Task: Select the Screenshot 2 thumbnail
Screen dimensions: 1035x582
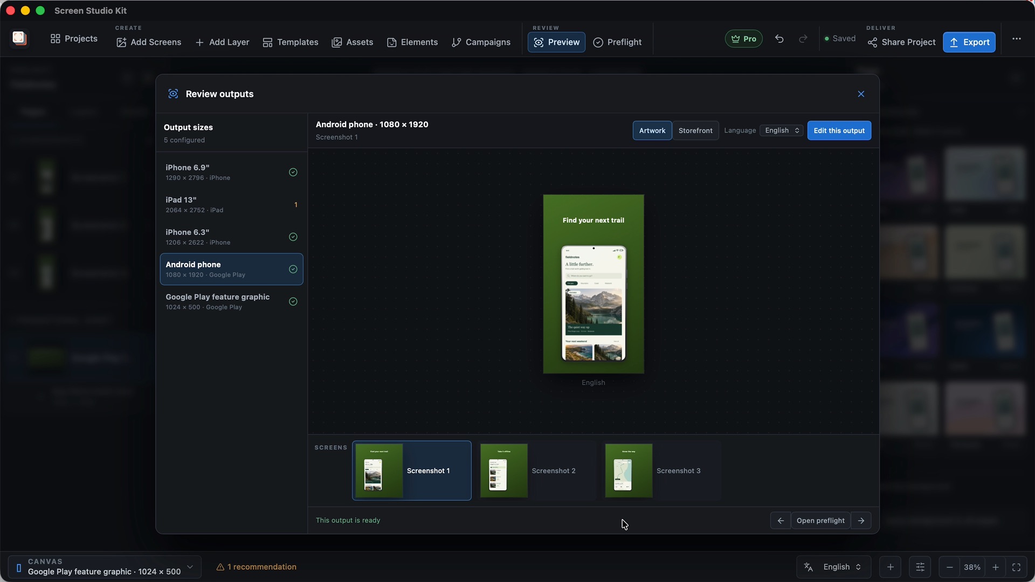Action: [537, 471]
